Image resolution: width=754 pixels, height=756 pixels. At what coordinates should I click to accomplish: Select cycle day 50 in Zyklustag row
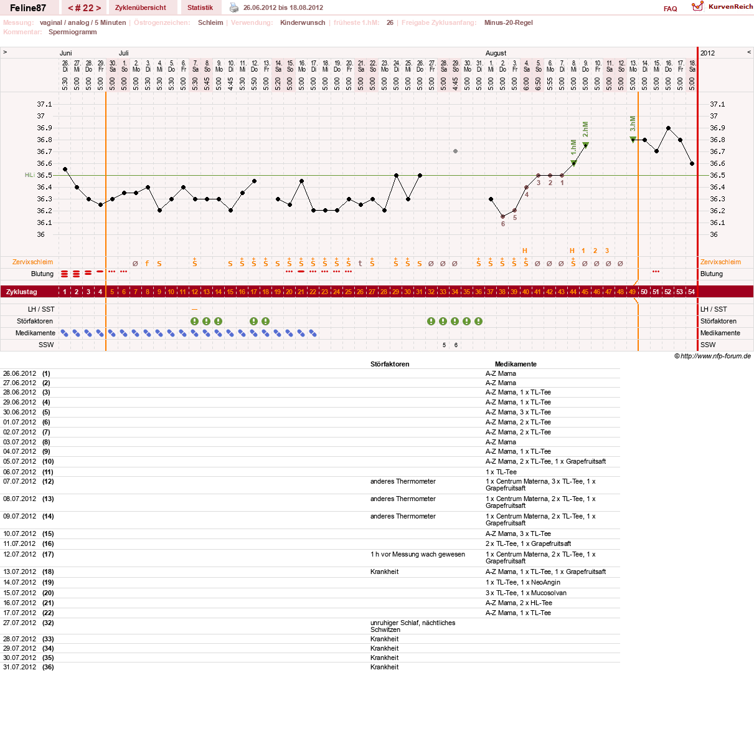pyautogui.click(x=644, y=292)
